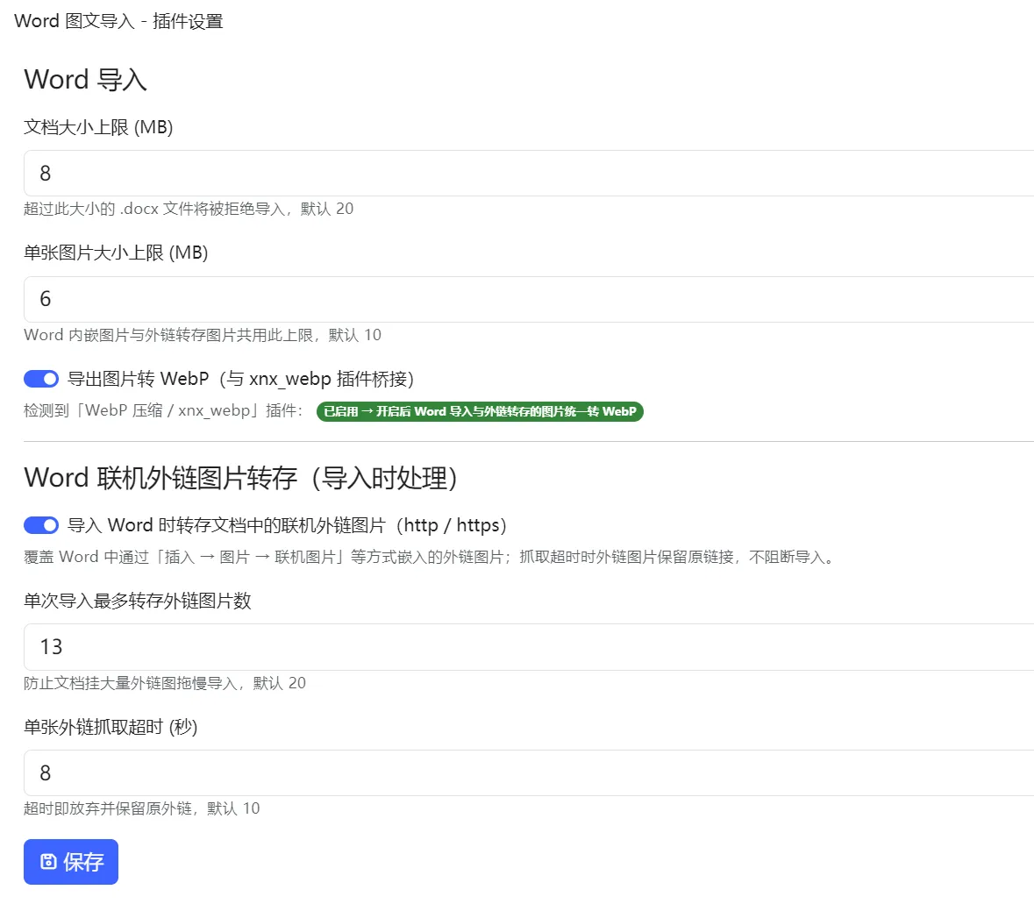Click the Word 联机外链图片转存 section heading
This screenshot has width=1034, height=904.
[240, 477]
